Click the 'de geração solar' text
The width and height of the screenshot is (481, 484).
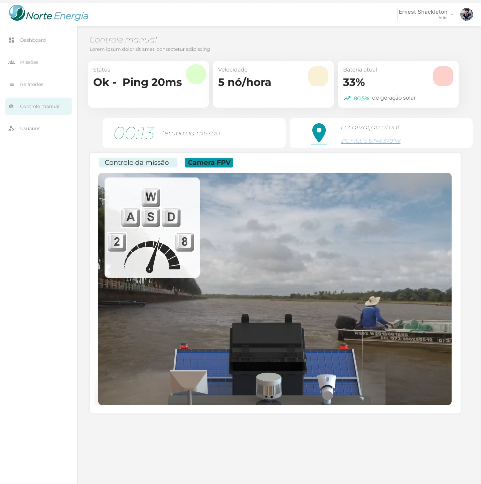click(394, 98)
